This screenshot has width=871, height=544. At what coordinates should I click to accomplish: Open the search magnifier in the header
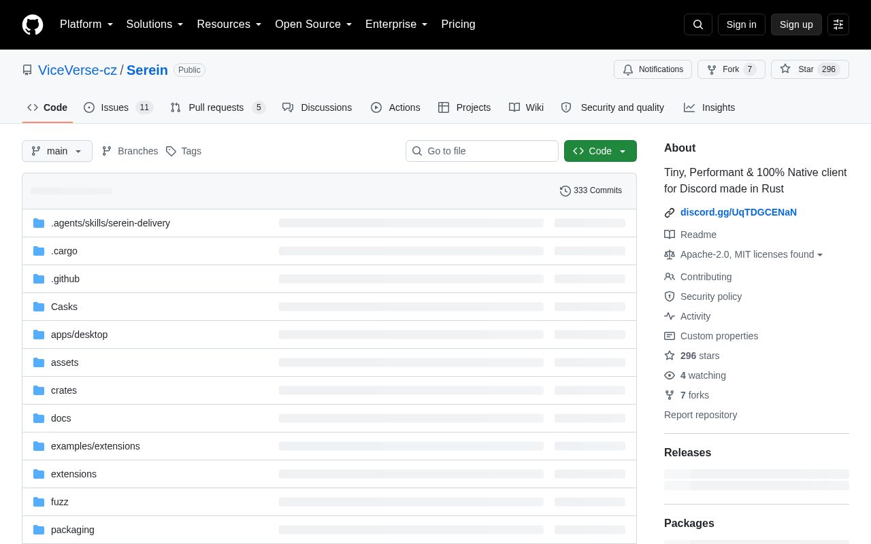pyautogui.click(x=698, y=24)
